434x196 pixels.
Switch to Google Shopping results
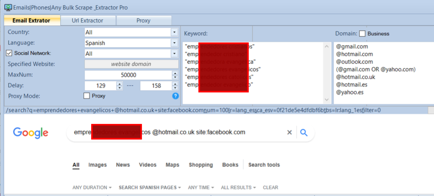click(x=200, y=165)
